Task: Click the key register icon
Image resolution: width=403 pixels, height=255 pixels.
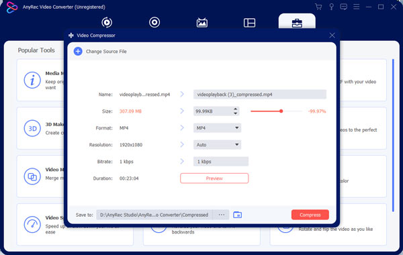Action: coord(331,7)
